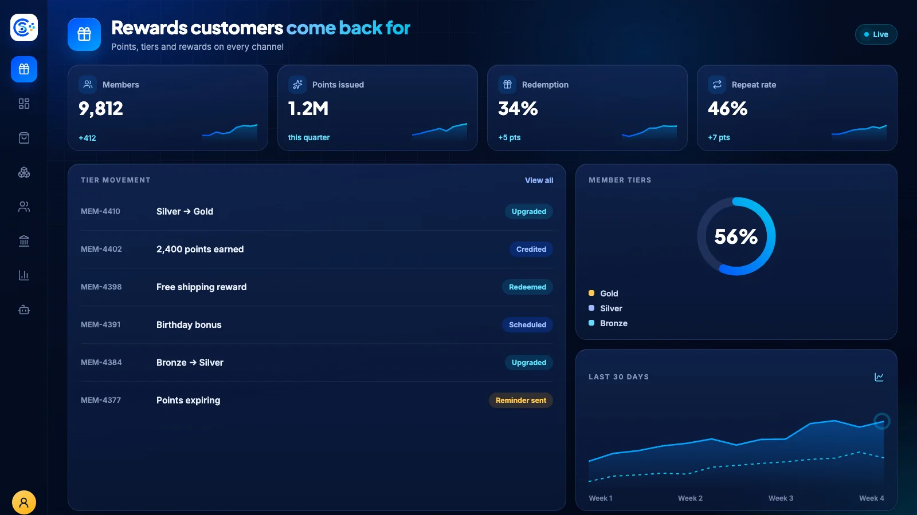Select the 'Bronze → Silver' row text
The image size is (917, 515).
click(x=190, y=362)
